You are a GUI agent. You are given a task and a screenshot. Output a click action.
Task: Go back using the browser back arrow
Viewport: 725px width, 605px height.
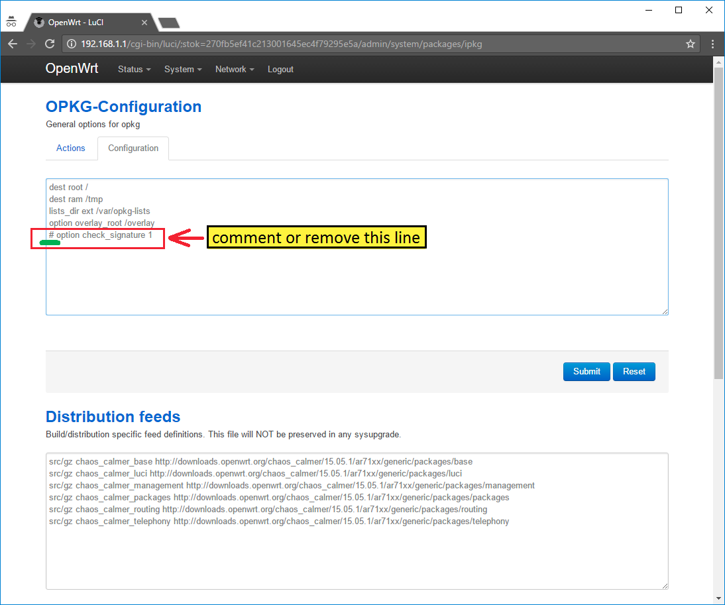click(13, 44)
